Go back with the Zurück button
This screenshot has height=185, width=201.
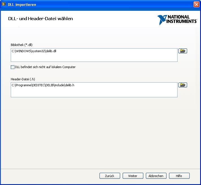(110, 176)
